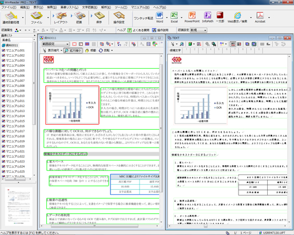Open the Word transfer dropdown arrow
Image resolution: width=294 pixels, height=235 pixels.
pyautogui.click(x=167, y=18)
